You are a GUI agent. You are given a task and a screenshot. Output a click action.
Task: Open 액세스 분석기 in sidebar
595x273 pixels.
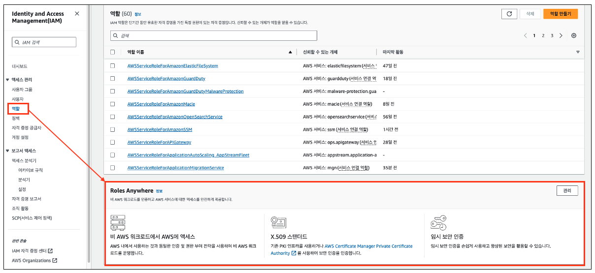(x=24, y=160)
